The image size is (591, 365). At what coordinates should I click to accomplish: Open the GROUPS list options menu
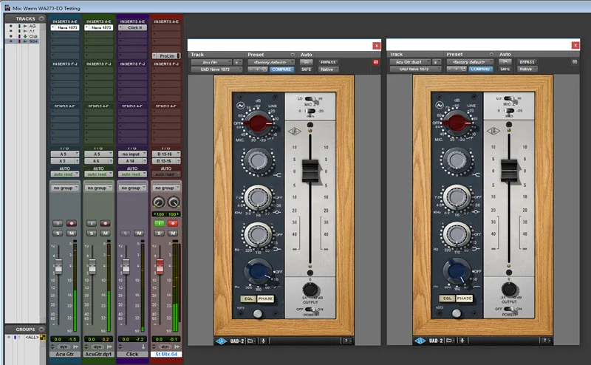pyautogui.click(x=41, y=330)
